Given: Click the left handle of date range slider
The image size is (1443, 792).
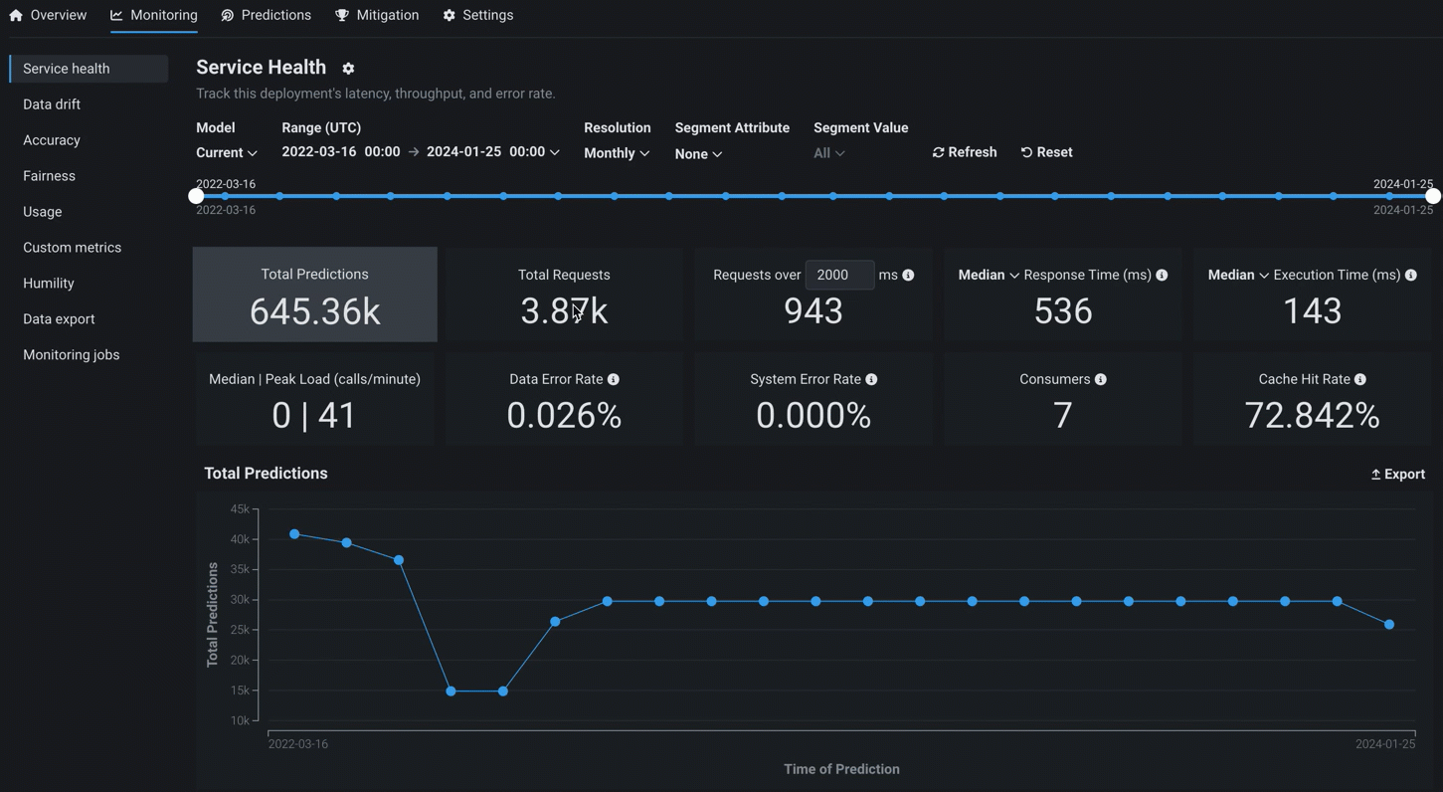Looking at the screenshot, I should pos(196,196).
